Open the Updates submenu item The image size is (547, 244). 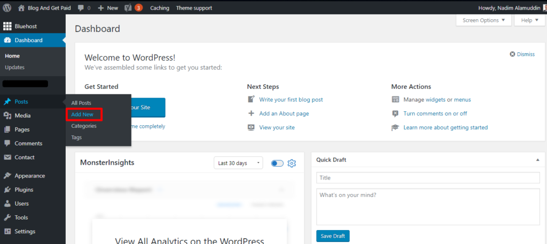coord(14,67)
